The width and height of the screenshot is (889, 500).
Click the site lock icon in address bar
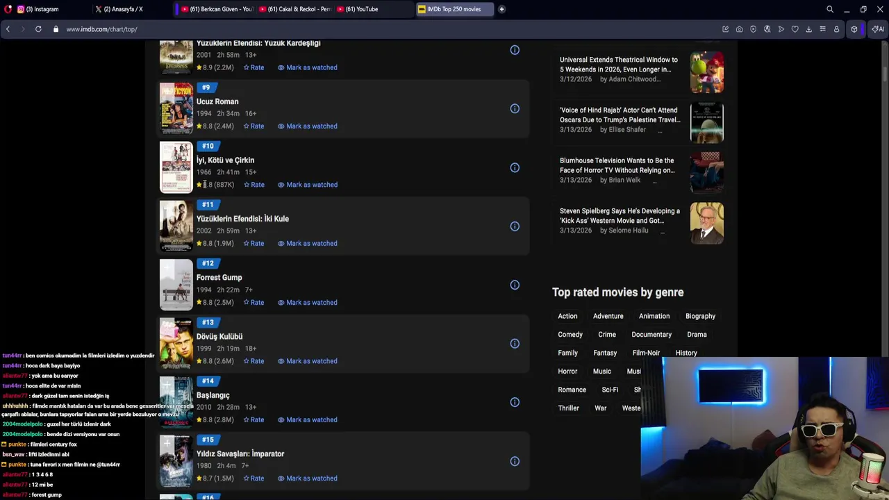click(56, 29)
